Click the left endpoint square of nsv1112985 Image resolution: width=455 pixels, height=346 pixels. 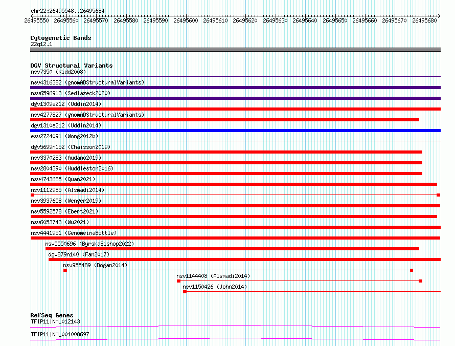tap(32, 195)
